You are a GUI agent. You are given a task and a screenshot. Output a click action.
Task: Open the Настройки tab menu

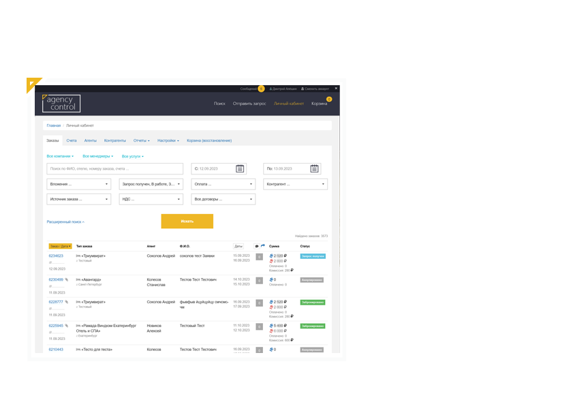168,140
